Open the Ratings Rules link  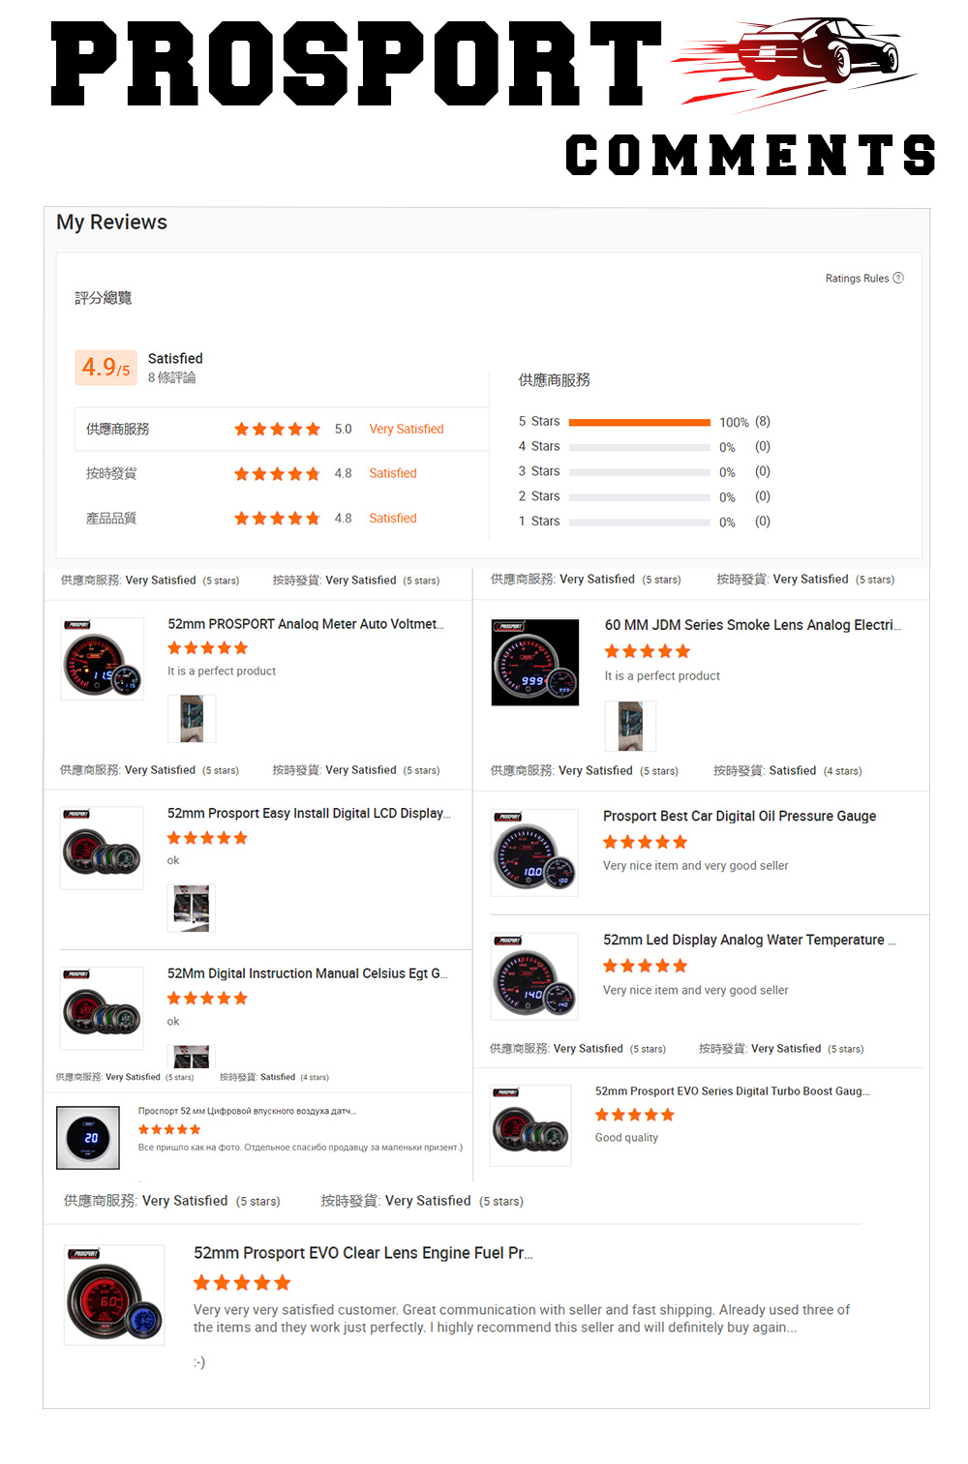[857, 279]
